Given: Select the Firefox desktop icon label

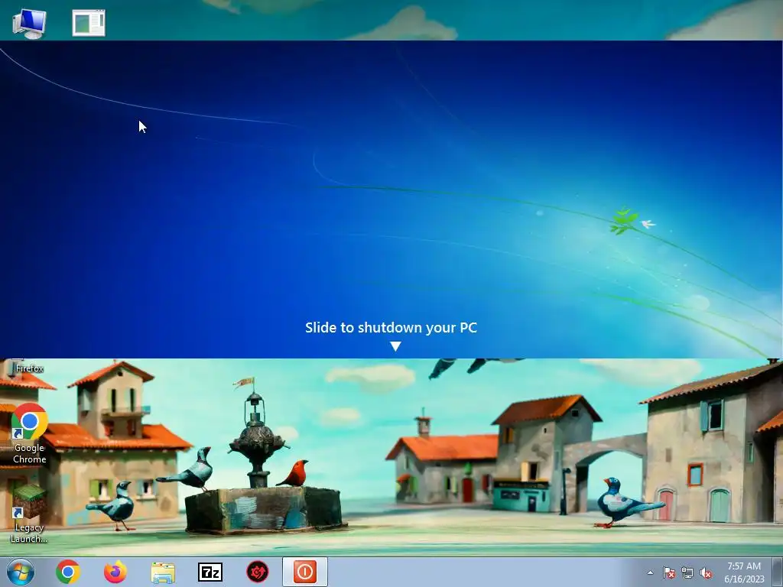Looking at the screenshot, I should pyautogui.click(x=30, y=368).
